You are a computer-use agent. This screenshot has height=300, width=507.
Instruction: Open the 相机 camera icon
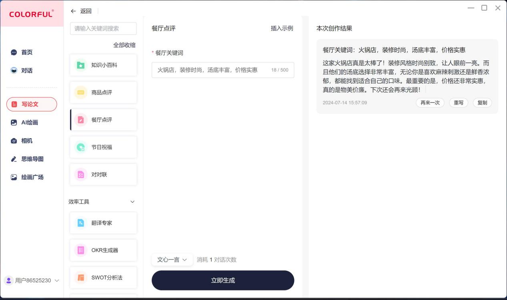point(14,141)
